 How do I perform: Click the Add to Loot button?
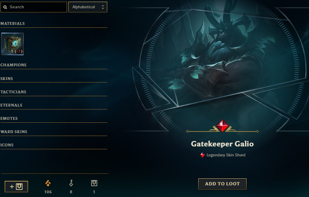click(x=222, y=184)
